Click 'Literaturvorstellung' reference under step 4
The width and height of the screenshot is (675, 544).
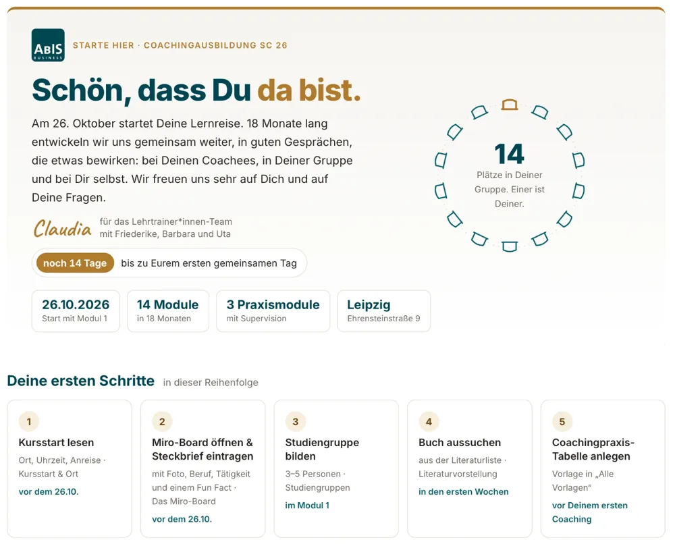(458, 474)
